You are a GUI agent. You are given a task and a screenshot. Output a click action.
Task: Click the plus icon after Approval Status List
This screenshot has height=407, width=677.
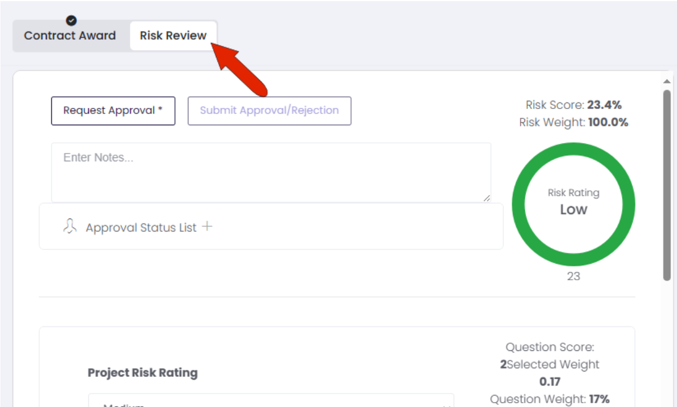(207, 227)
